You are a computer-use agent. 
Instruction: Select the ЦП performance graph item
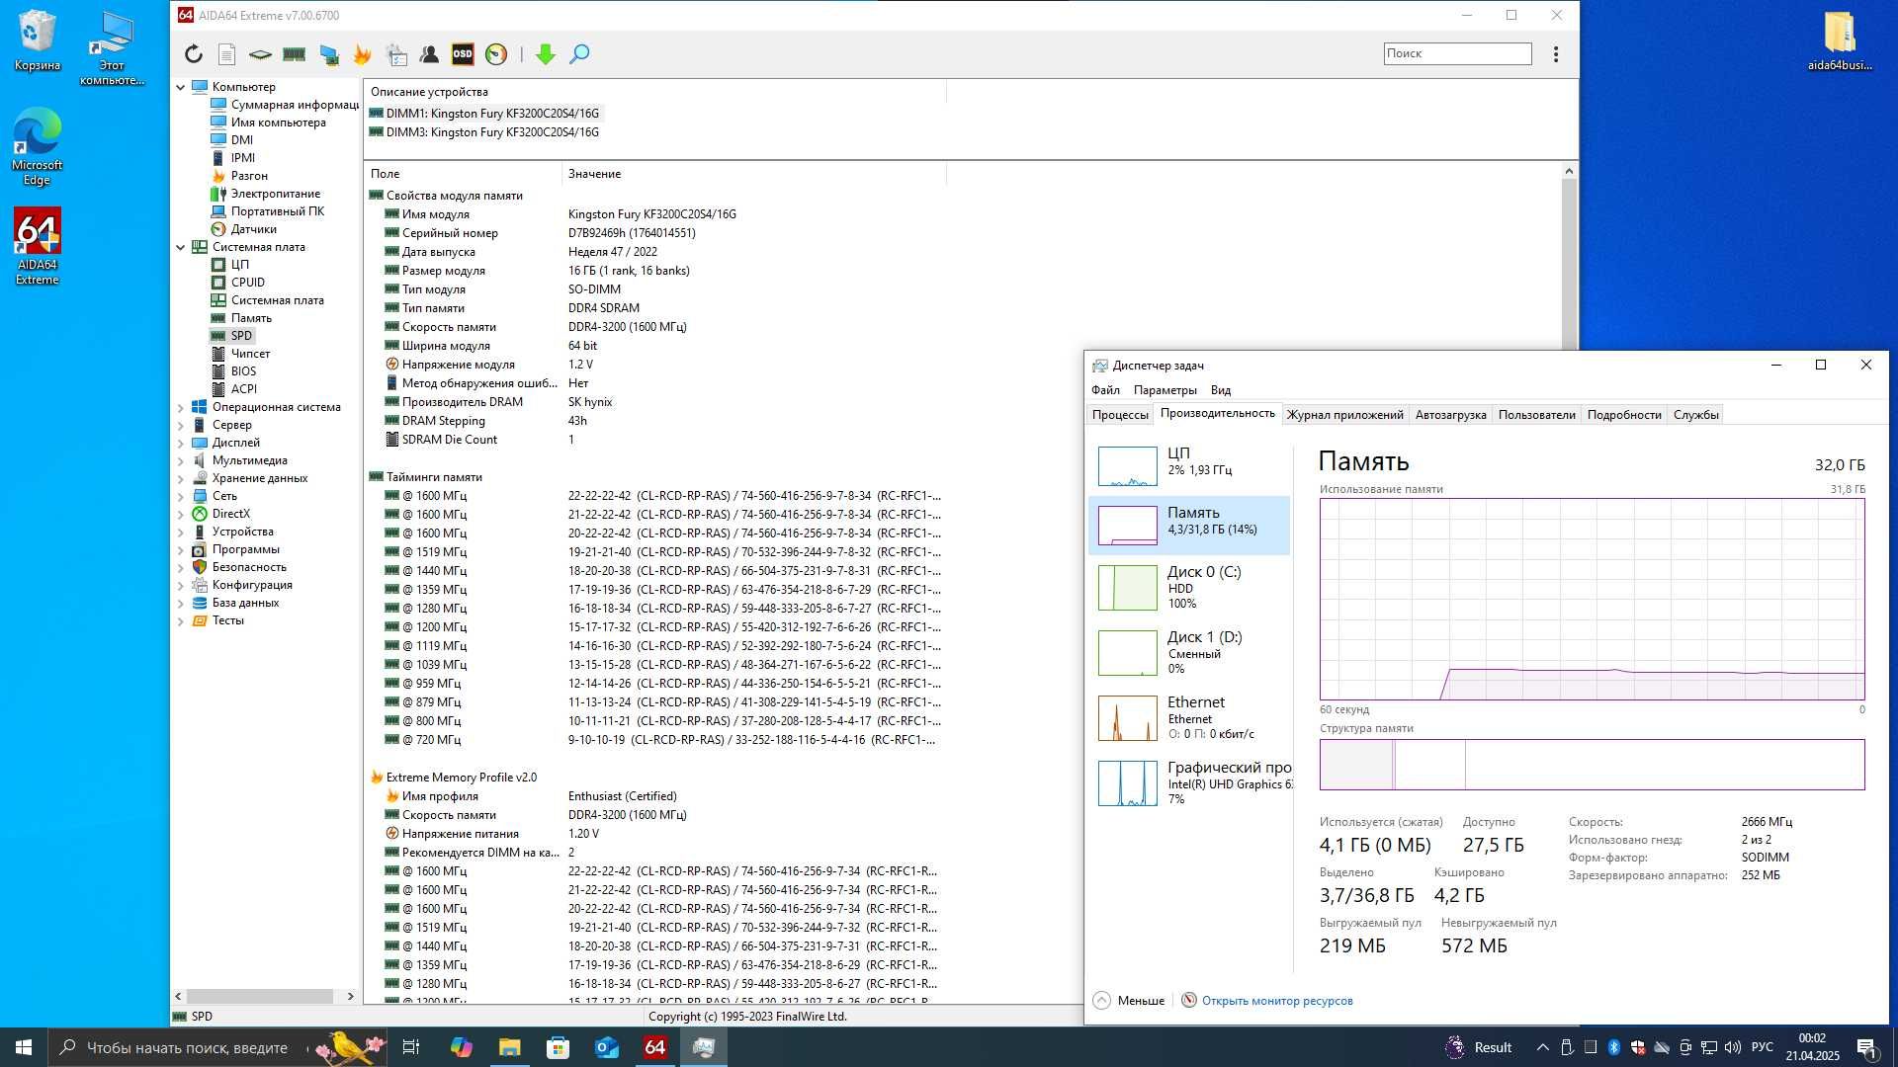tap(1189, 465)
